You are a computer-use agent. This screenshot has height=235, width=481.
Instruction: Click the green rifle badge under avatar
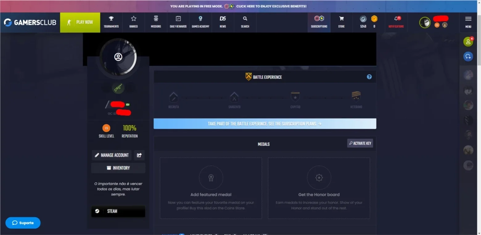pos(118,88)
